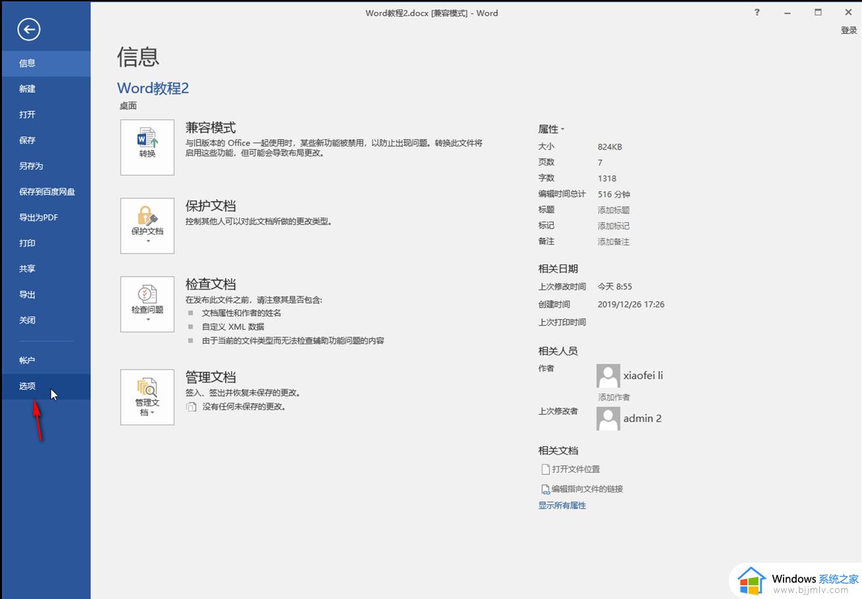
Task: Click the Sign in (登录) link
Action: [849, 30]
